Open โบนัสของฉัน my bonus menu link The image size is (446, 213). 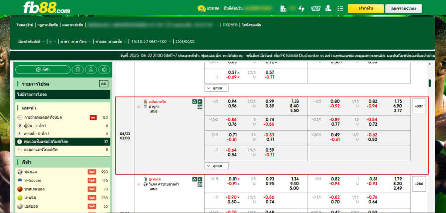point(251,25)
